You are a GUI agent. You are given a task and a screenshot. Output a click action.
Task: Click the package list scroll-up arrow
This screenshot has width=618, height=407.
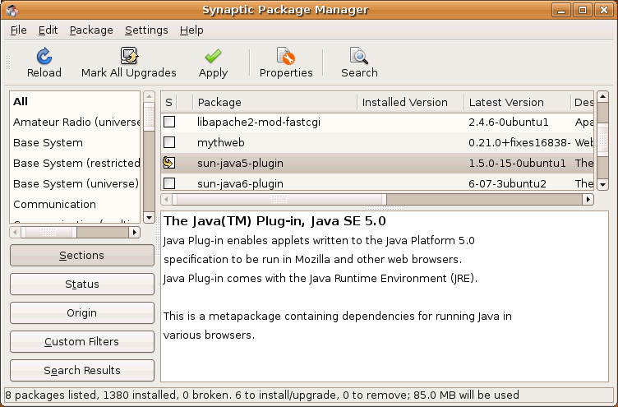(x=602, y=97)
